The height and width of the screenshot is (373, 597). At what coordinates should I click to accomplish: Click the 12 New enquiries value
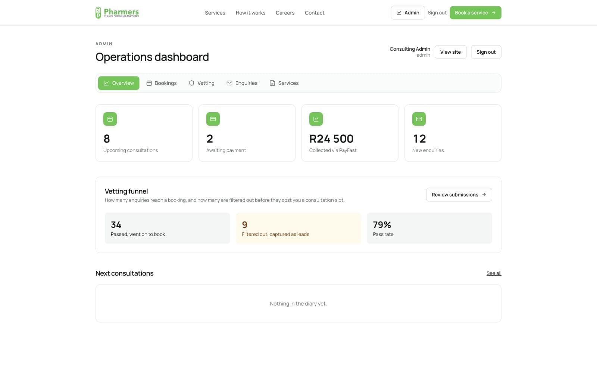[419, 139]
